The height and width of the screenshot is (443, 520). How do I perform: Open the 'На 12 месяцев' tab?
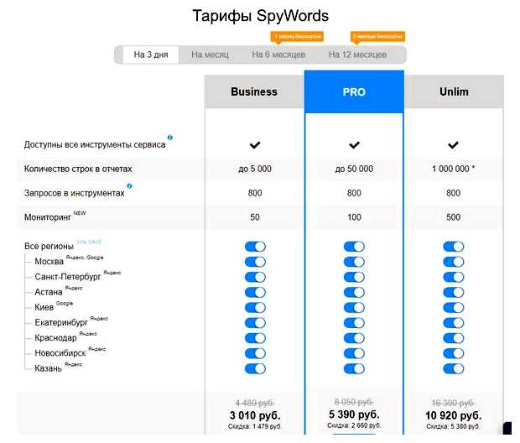(x=357, y=55)
